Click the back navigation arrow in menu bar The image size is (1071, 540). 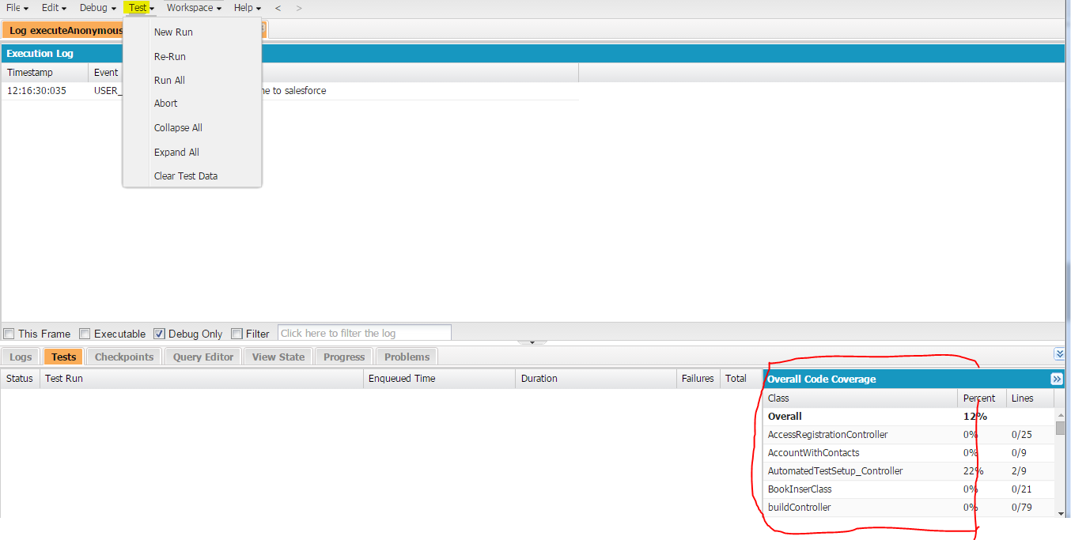pos(277,8)
